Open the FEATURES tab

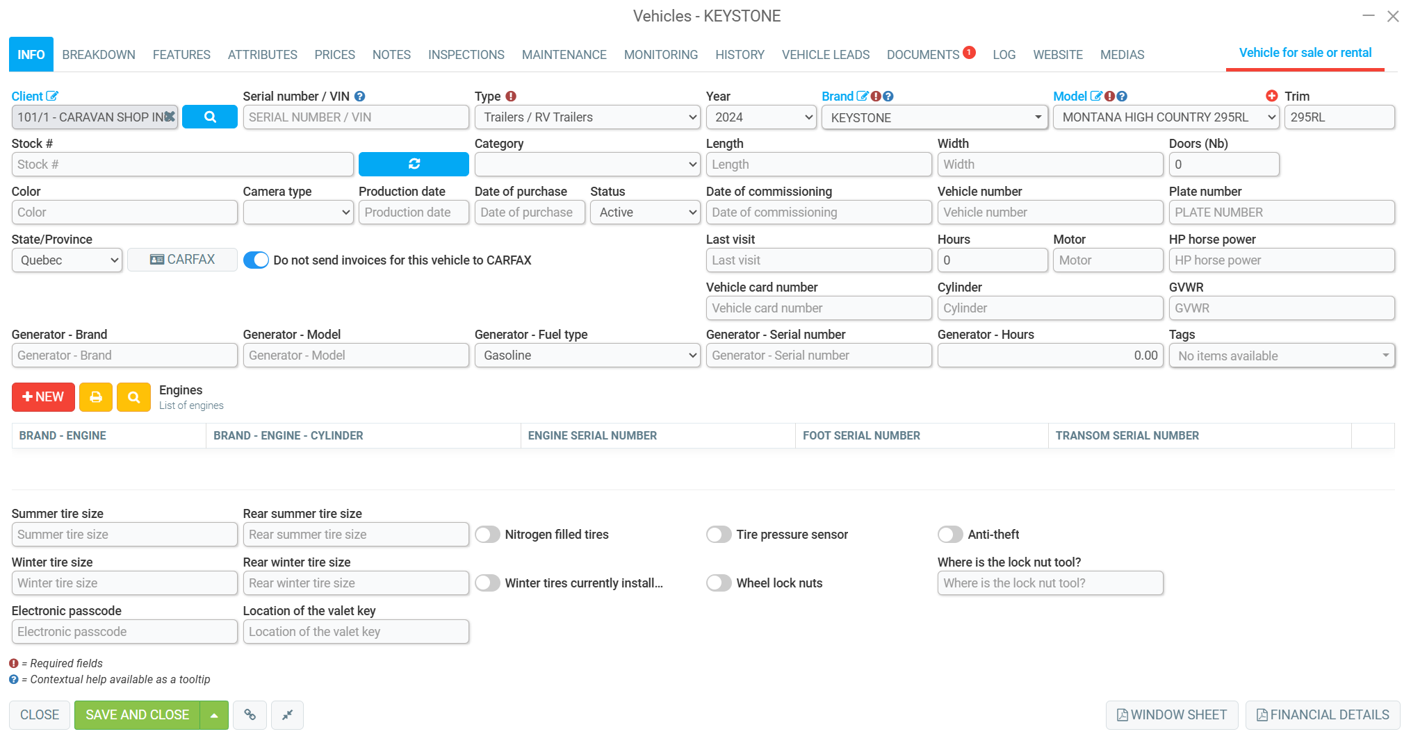click(181, 55)
